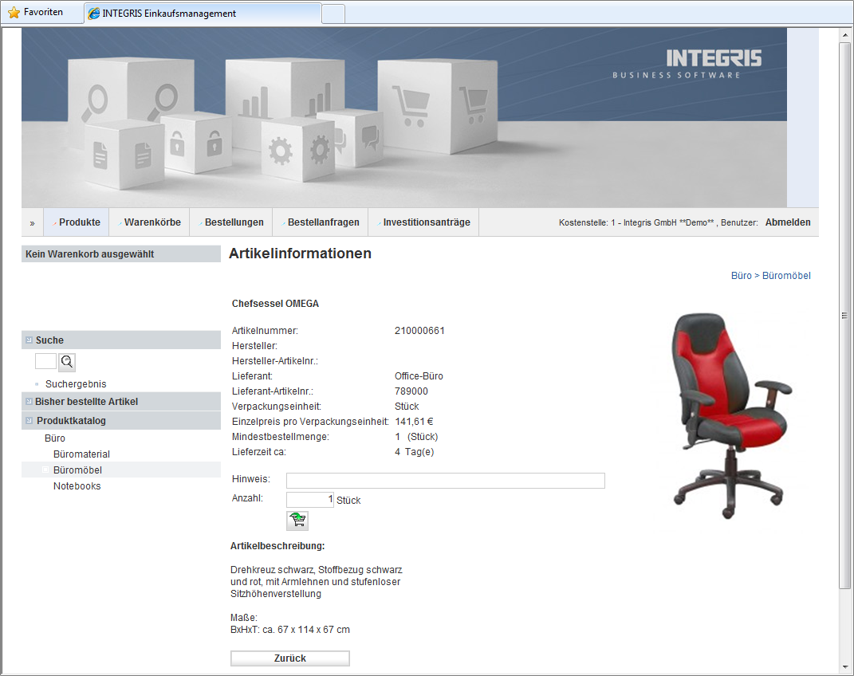This screenshot has width=854, height=676.
Task: Click the Favoriten star icon
Action: click(x=14, y=12)
